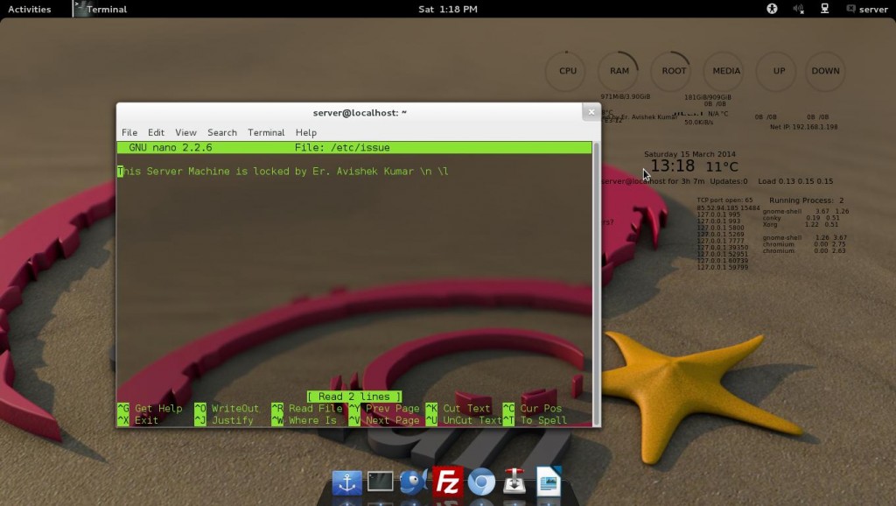The image size is (896, 506).
Task: Open the accessibility menu in top bar
Action: (772, 9)
